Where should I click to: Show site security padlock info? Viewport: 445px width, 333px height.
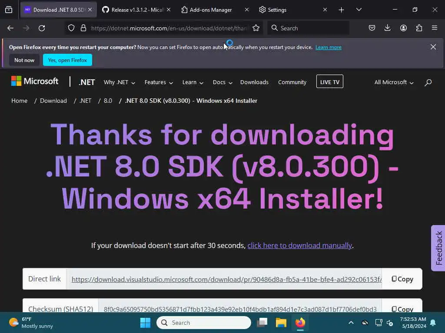click(83, 28)
